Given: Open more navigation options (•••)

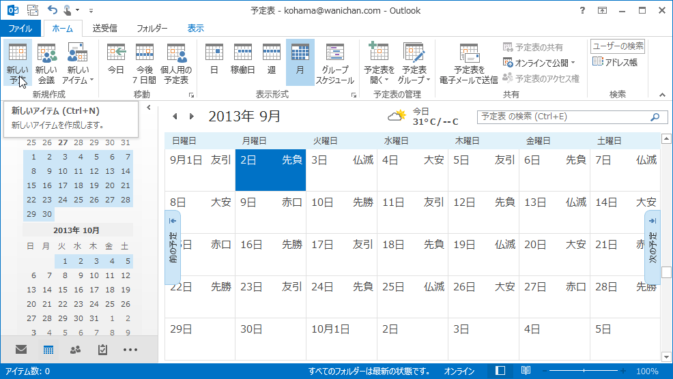Looking at the screenshot, I should [x=130, y=350].
